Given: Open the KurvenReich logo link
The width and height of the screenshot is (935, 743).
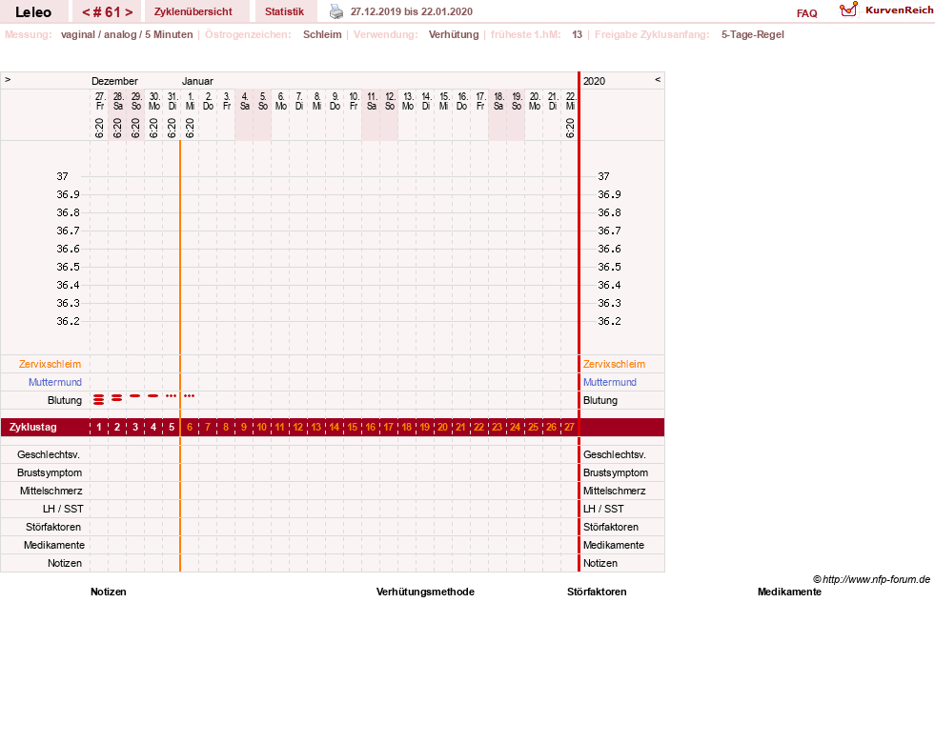Looking at the screenshot, I should (x=886, y=10).
